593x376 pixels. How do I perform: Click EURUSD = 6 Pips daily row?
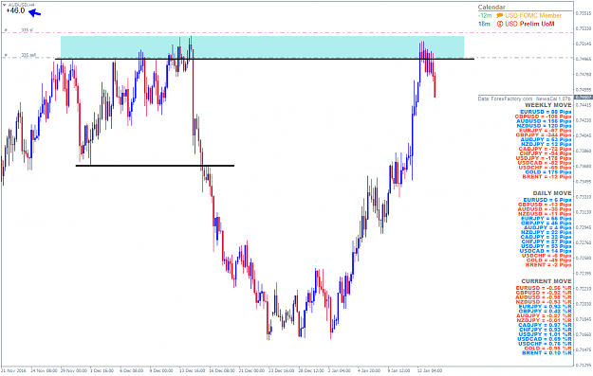547,200
